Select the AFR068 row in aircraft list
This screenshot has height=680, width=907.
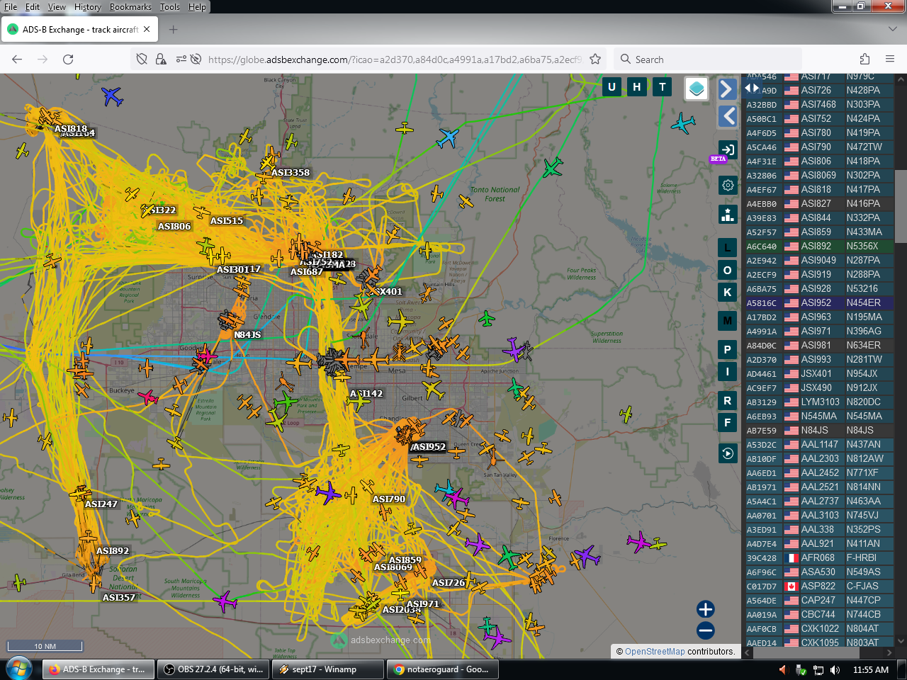(818, 558)
